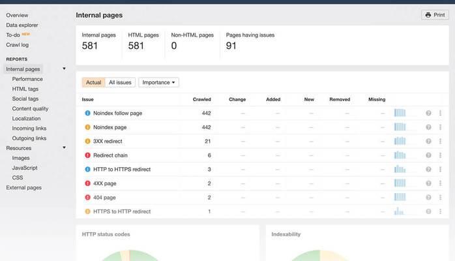Image resolution: width=455 pixels, height=261 pixels.
Task: Open the Redirect chain issue
Action: point(110,155)
